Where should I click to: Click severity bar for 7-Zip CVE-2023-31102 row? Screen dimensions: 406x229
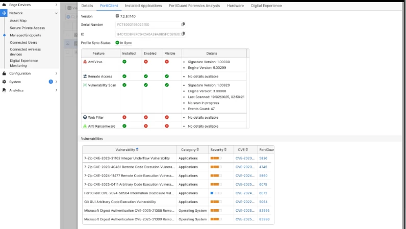pos(216,158)
